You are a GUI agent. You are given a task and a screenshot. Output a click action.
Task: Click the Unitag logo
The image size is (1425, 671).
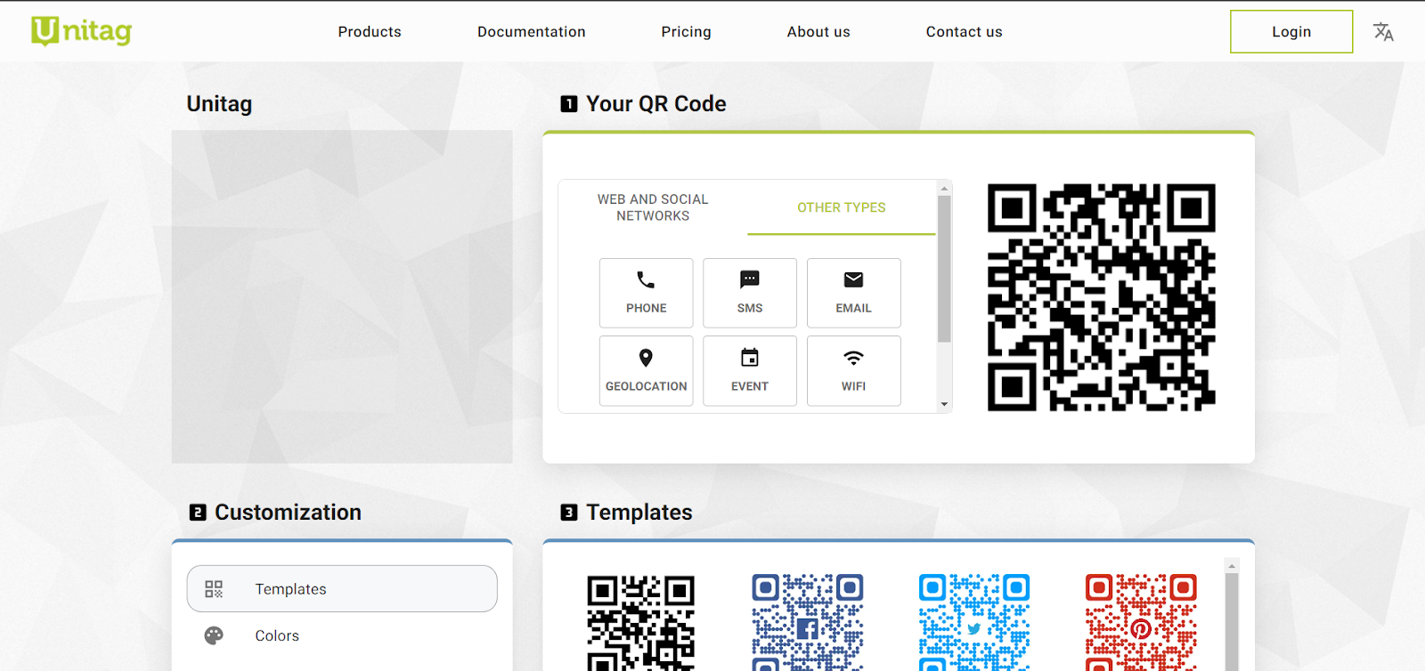tap(81, 31)
